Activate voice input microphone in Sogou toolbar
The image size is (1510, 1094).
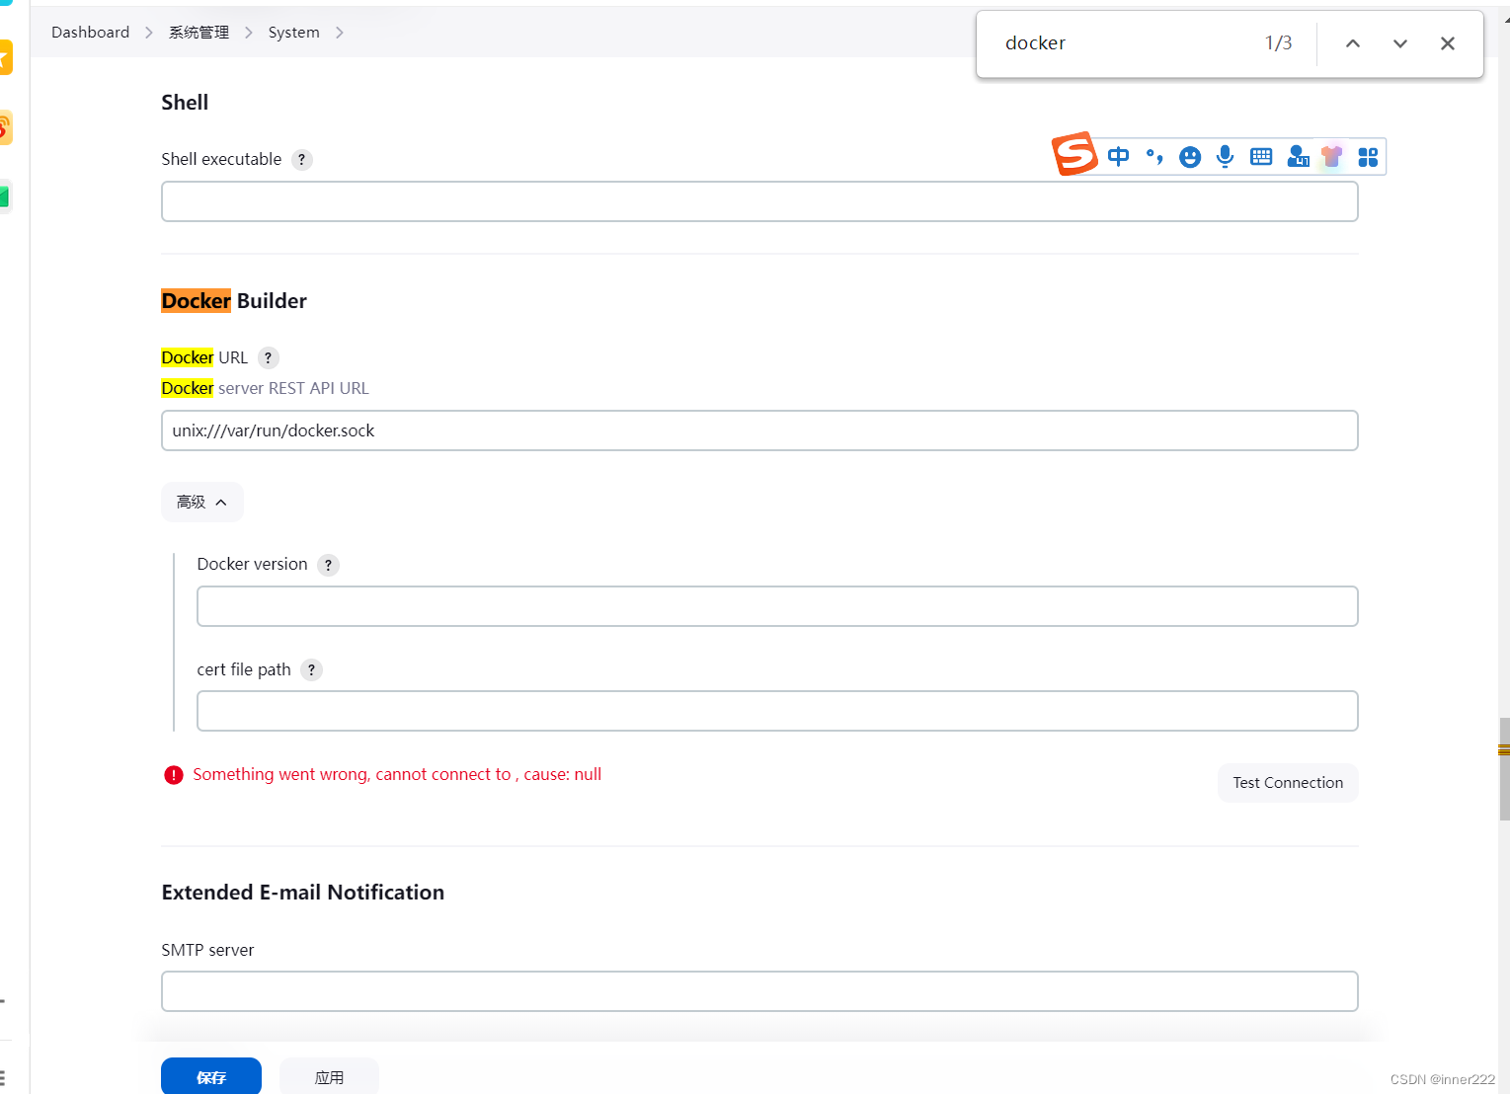tap(1226, 156)
